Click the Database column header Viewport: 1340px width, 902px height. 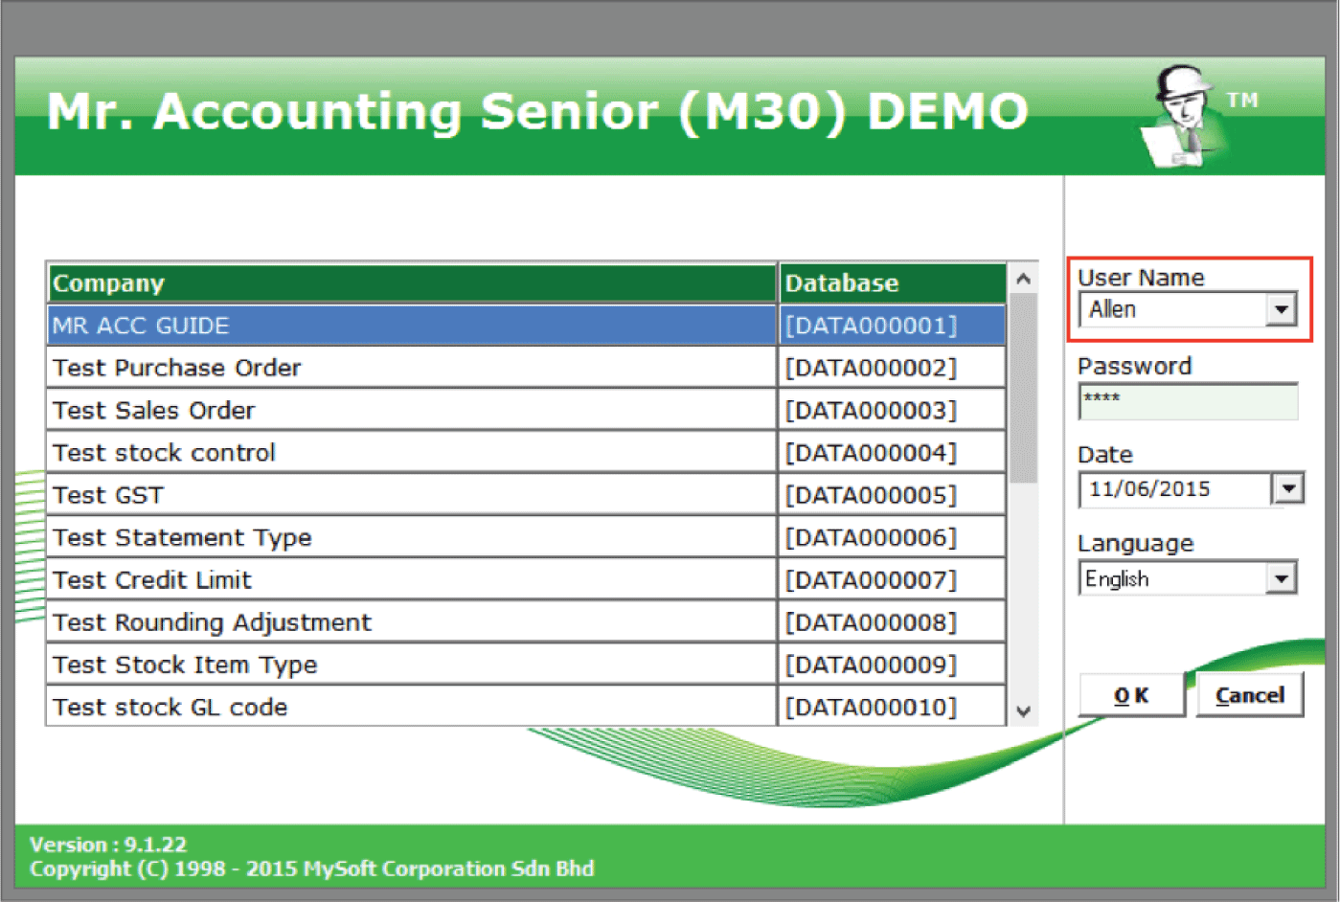pos(893,283)
